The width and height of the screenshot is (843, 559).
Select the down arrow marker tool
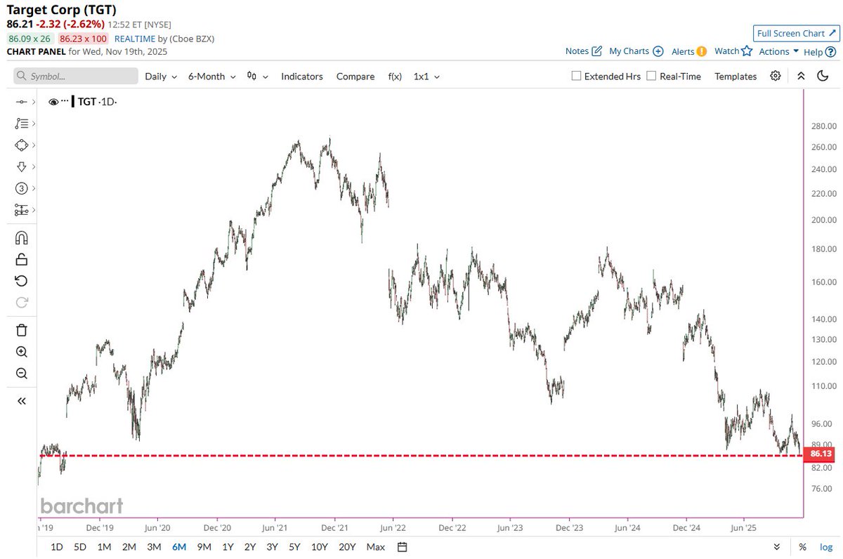(x=21, y=166)
